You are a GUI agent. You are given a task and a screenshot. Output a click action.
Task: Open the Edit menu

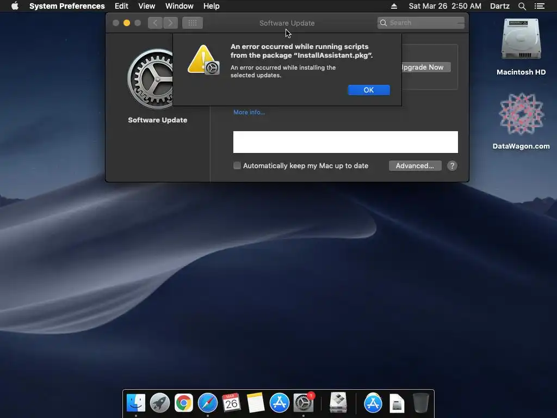(x=121, y=6)
